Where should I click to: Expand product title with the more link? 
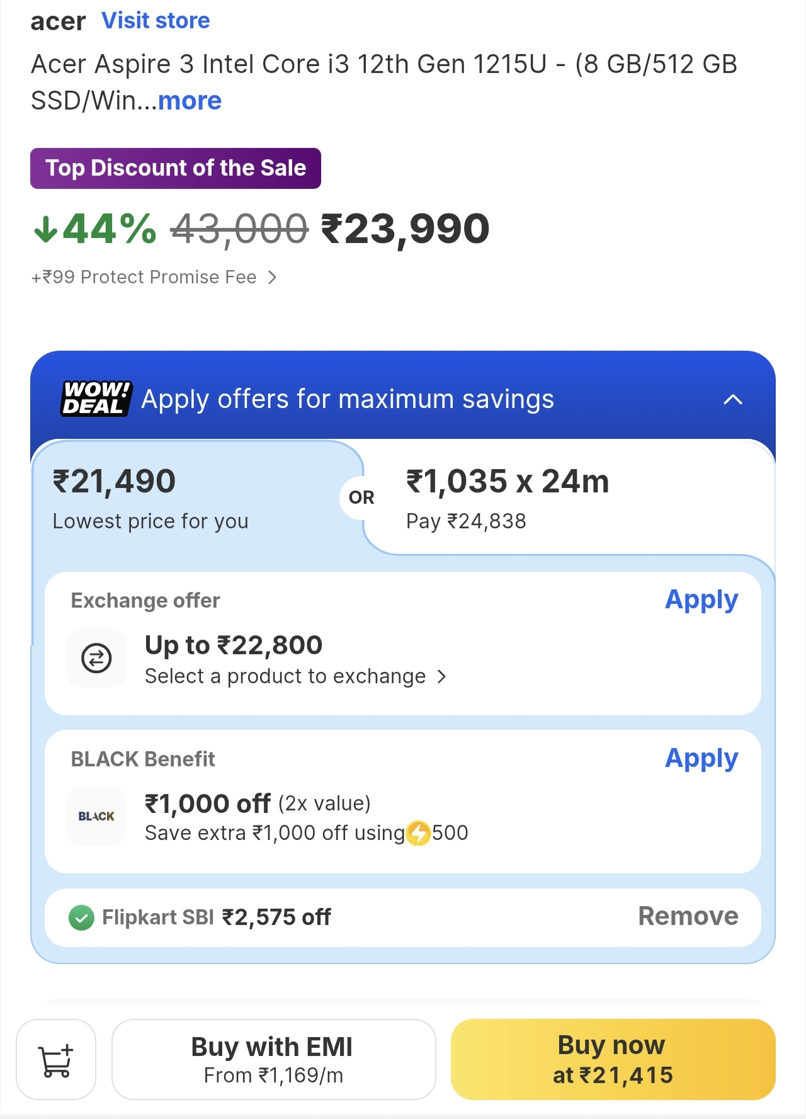190,101
